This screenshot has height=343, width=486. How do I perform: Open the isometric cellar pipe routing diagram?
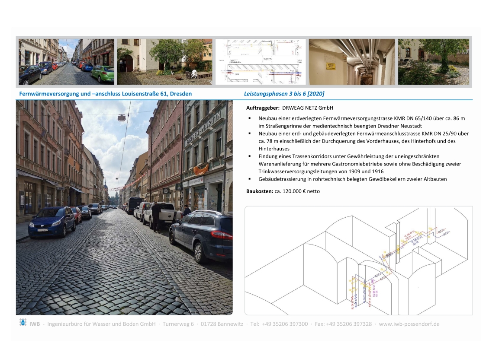(358, 260)
